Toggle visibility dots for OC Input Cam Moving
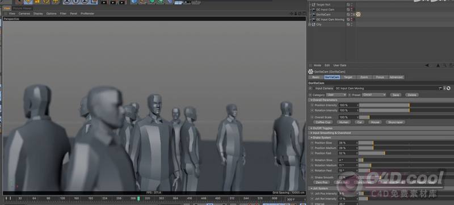Viewport: 454px width, 205px height. click(x=351, y=20)
